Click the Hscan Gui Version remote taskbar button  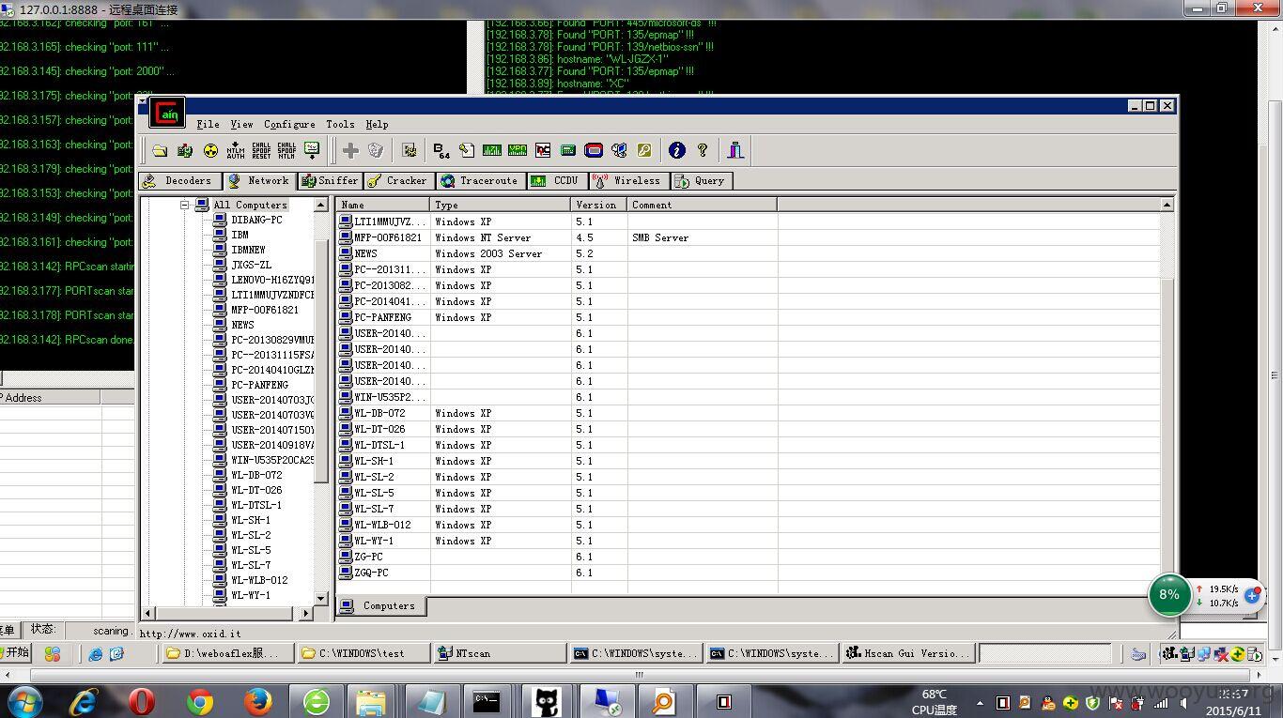point(908,653)
